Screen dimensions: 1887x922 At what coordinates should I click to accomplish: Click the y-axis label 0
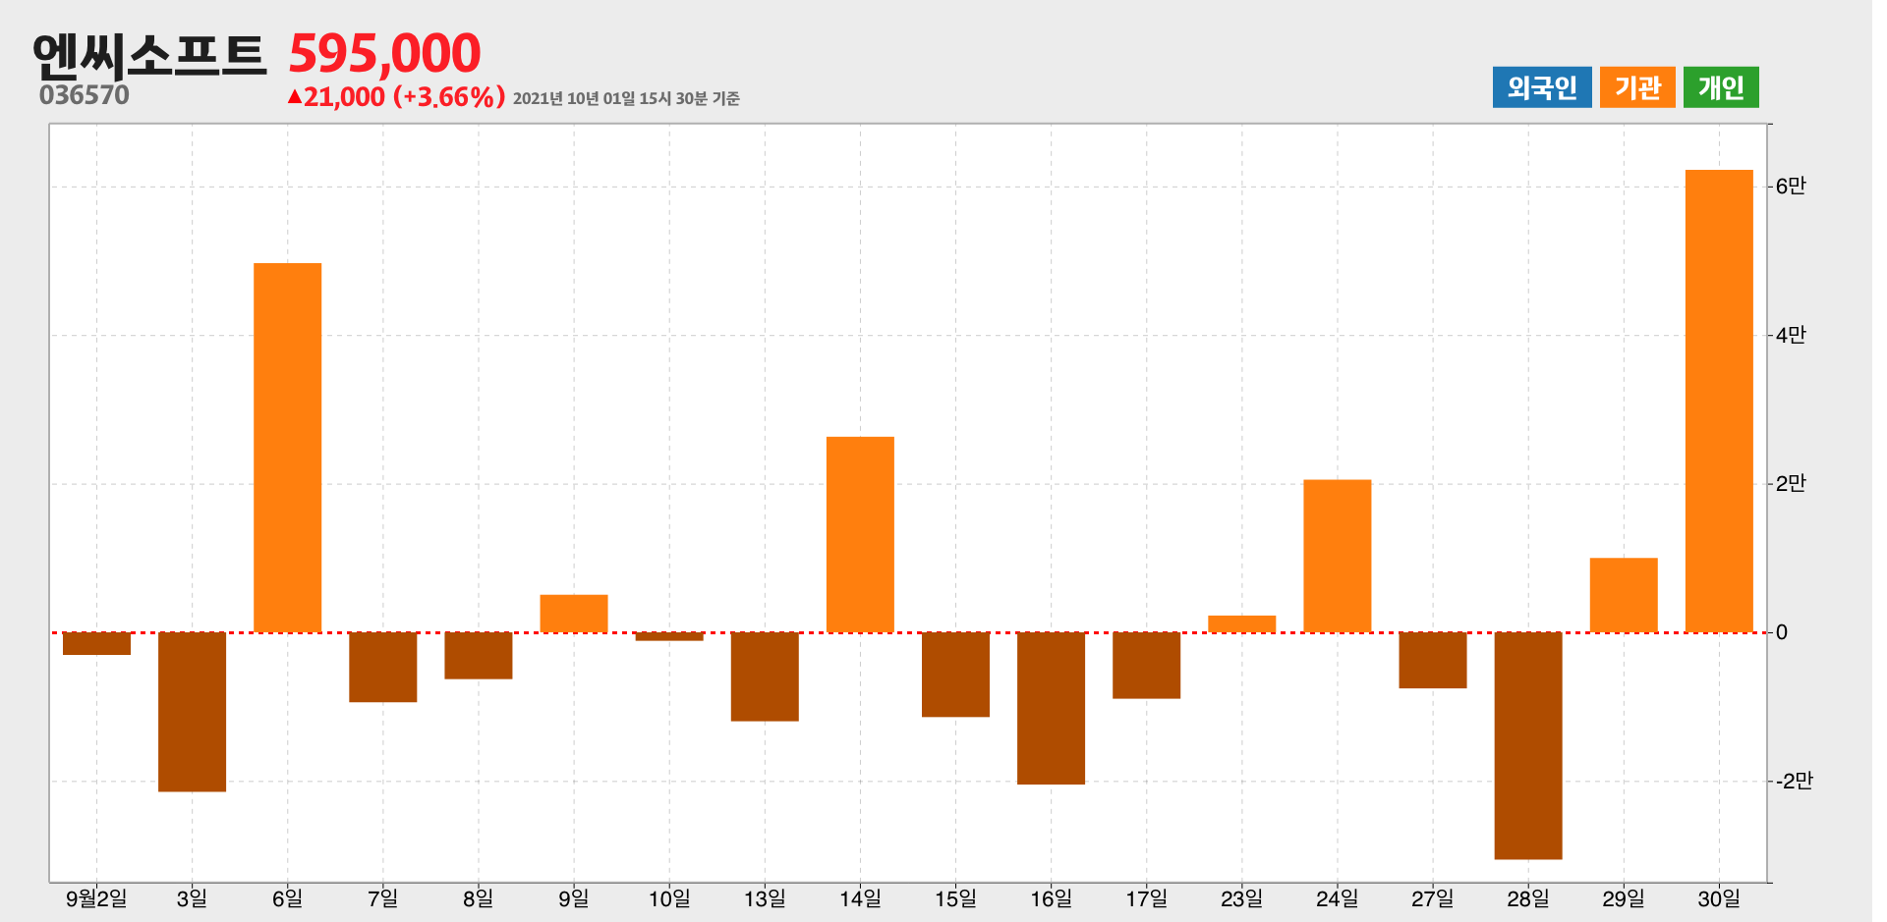click(1782, 632)
